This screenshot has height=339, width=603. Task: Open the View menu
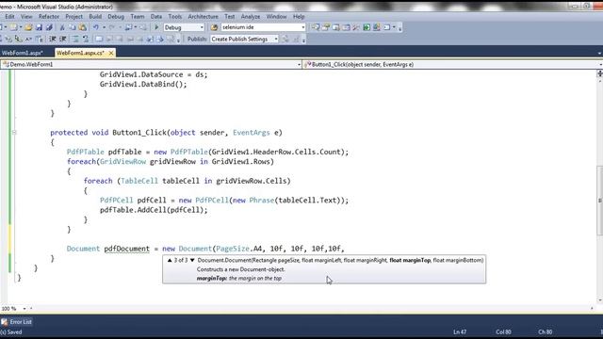(26, 17)
